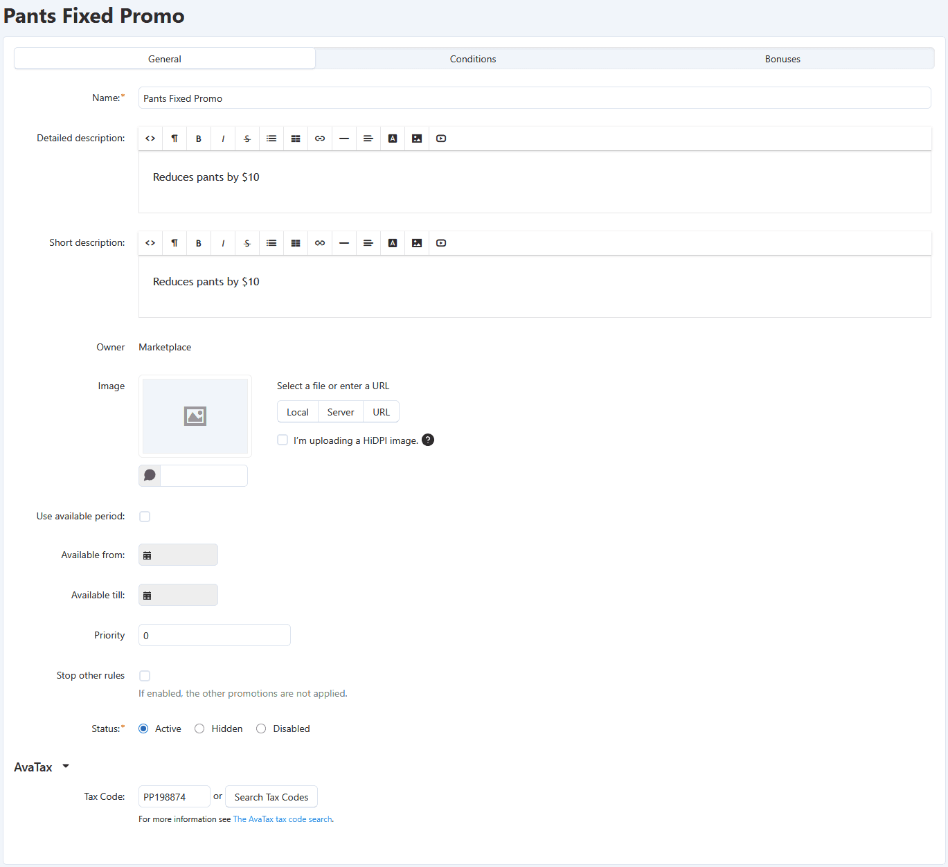Open HiDPI image help tooltip icon

pos(428,440)
